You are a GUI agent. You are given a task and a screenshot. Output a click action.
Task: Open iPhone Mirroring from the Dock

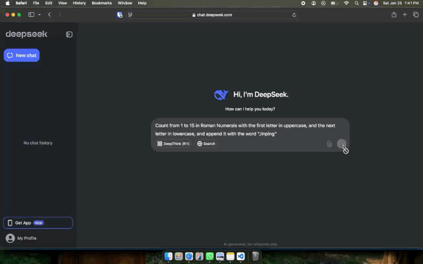[x=199, y=256]
